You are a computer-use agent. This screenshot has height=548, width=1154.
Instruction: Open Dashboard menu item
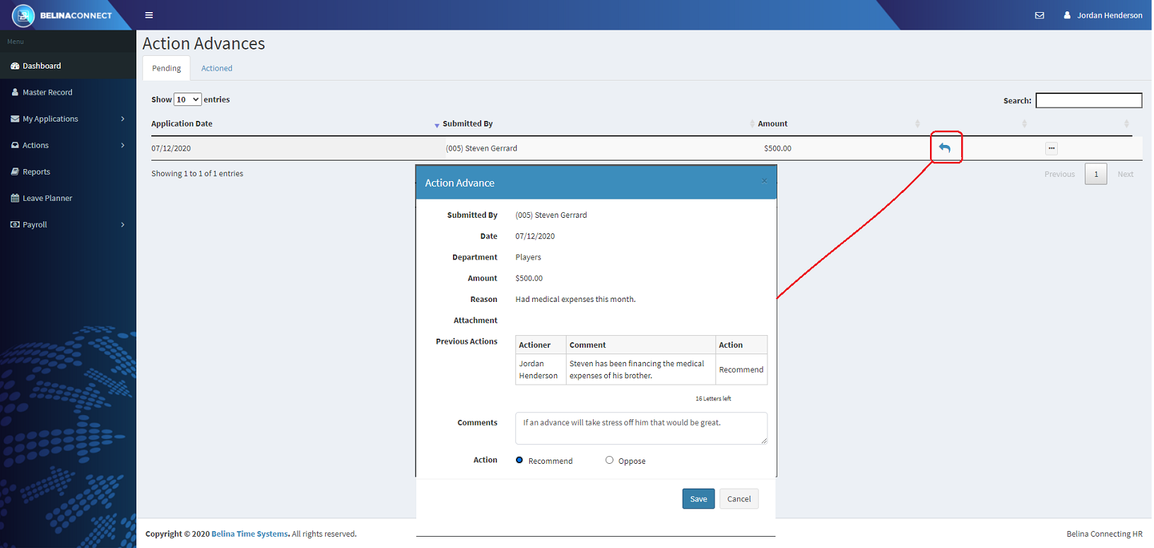coord(68,66)
